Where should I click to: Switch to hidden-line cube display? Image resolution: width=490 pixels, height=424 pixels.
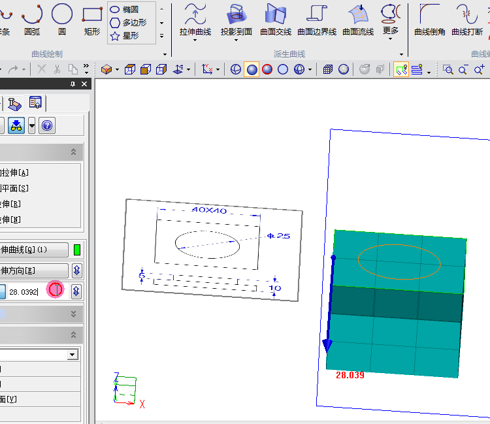(161, 69)
